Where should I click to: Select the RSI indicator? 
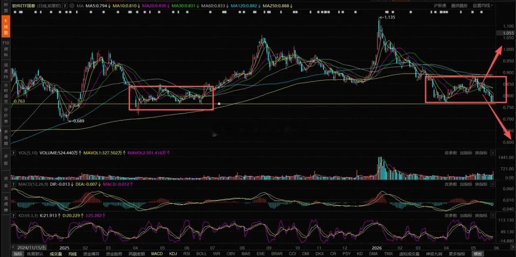pos(187,254)
